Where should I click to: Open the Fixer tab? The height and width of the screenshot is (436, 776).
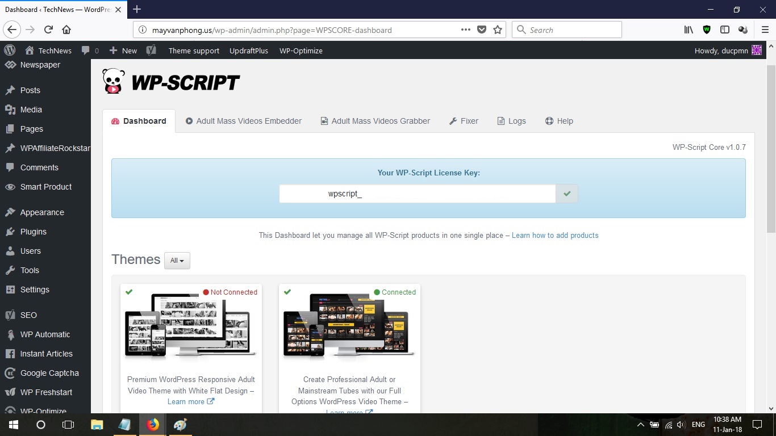click(464, 121)
